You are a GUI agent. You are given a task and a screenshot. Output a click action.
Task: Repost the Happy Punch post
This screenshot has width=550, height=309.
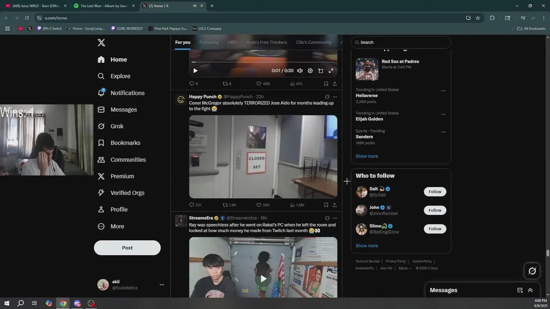point(229,205)
